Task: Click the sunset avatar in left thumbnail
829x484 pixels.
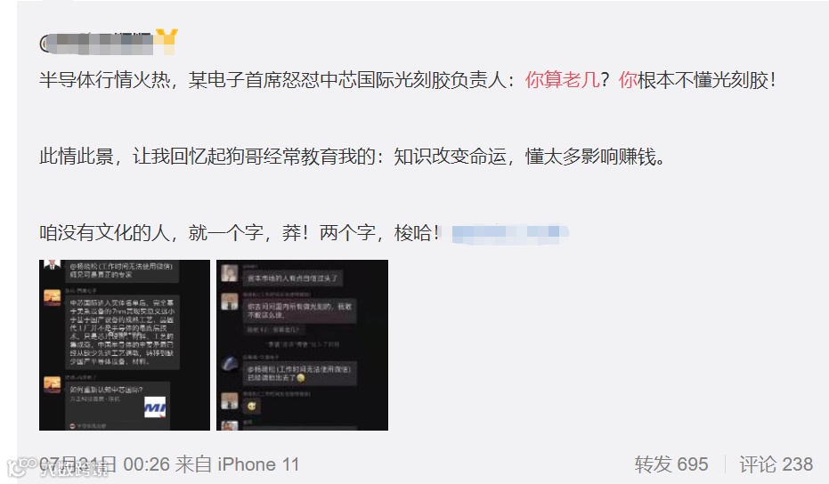Action: (52, 297)
